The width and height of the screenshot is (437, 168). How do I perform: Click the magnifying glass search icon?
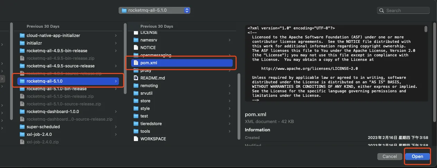click(382, 11)
